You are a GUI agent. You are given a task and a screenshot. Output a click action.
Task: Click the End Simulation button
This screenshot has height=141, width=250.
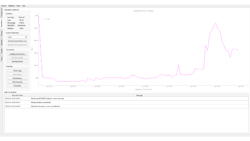pos(17,61)
